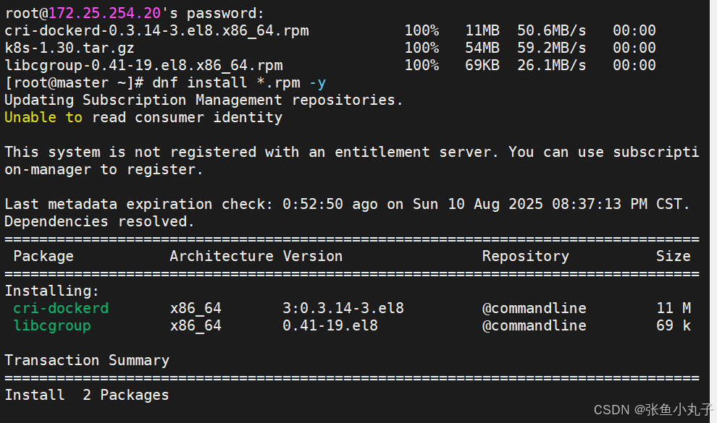
Task: Click the 'Installing:' label
Action: [52, 291]
